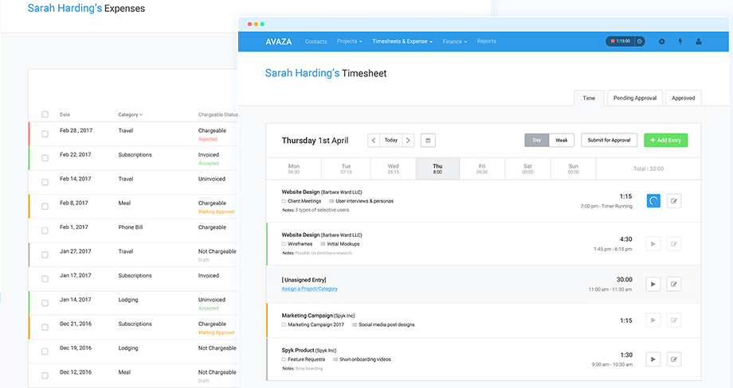Viewport: 733px width, 388px height.
Task: Click the running timer 1:15:00 widget
Action: click(625, 41)
